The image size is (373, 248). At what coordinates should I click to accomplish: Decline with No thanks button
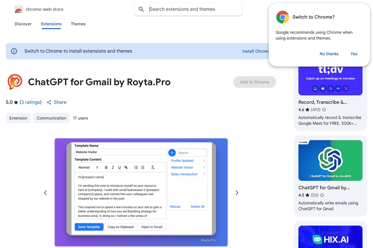coord(329,54)
